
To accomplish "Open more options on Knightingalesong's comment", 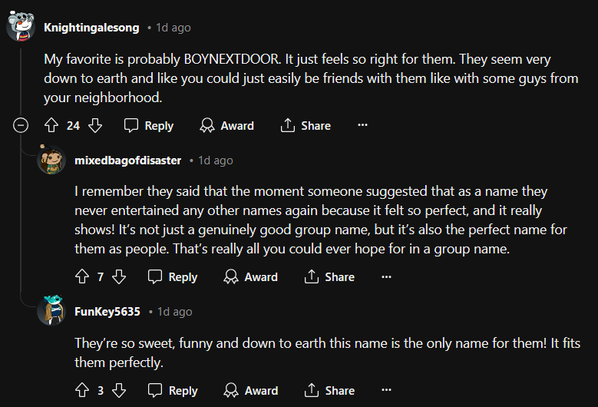I will [363, 125].
